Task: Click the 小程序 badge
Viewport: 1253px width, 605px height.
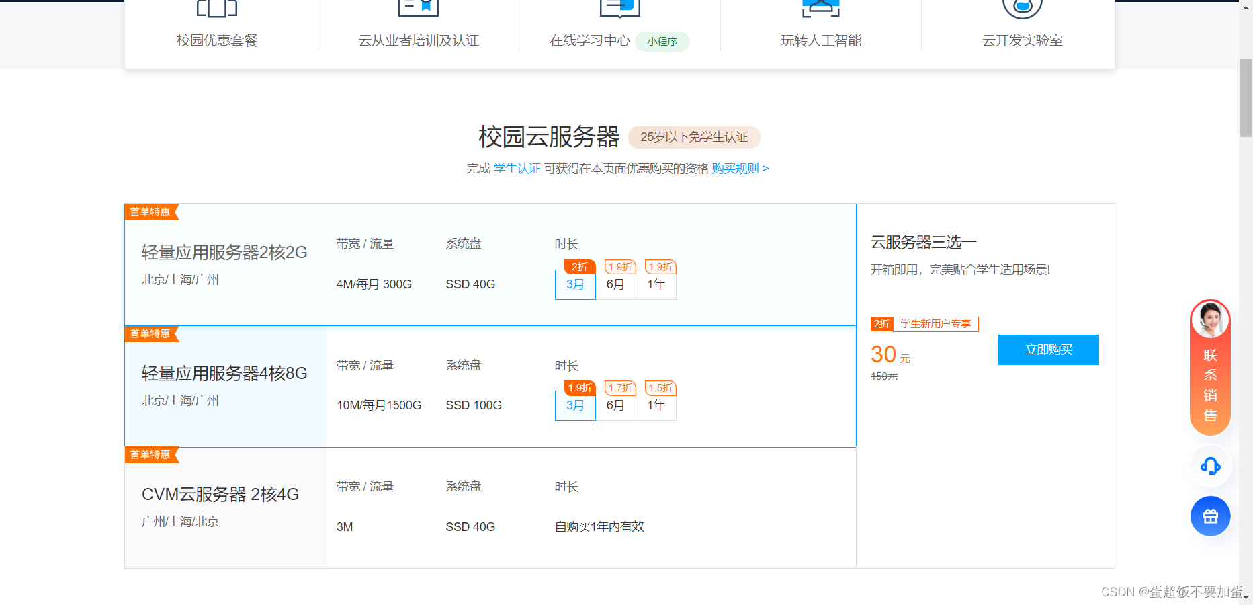Action: [x=662, y=42]
